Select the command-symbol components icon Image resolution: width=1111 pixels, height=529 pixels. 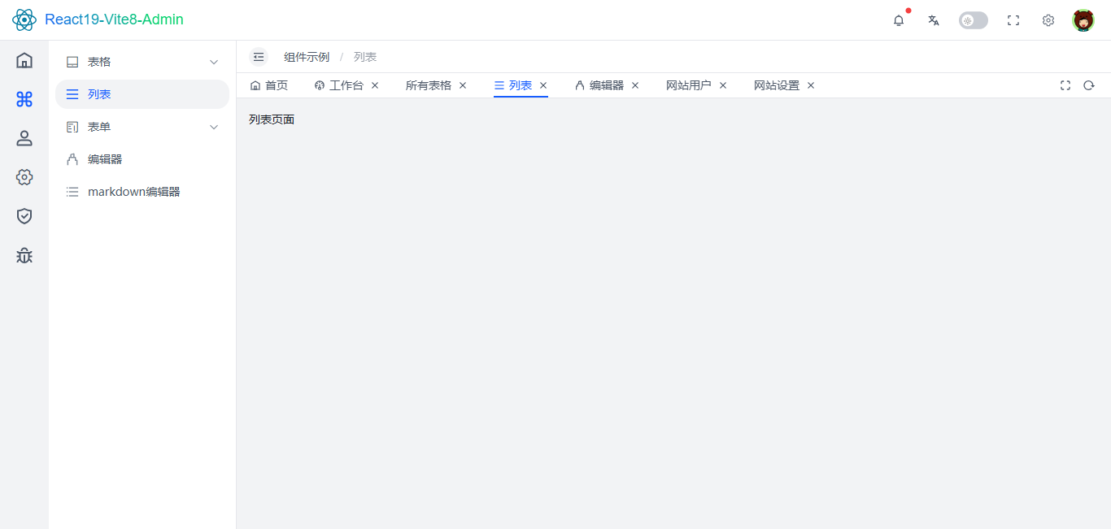(24, 99)
